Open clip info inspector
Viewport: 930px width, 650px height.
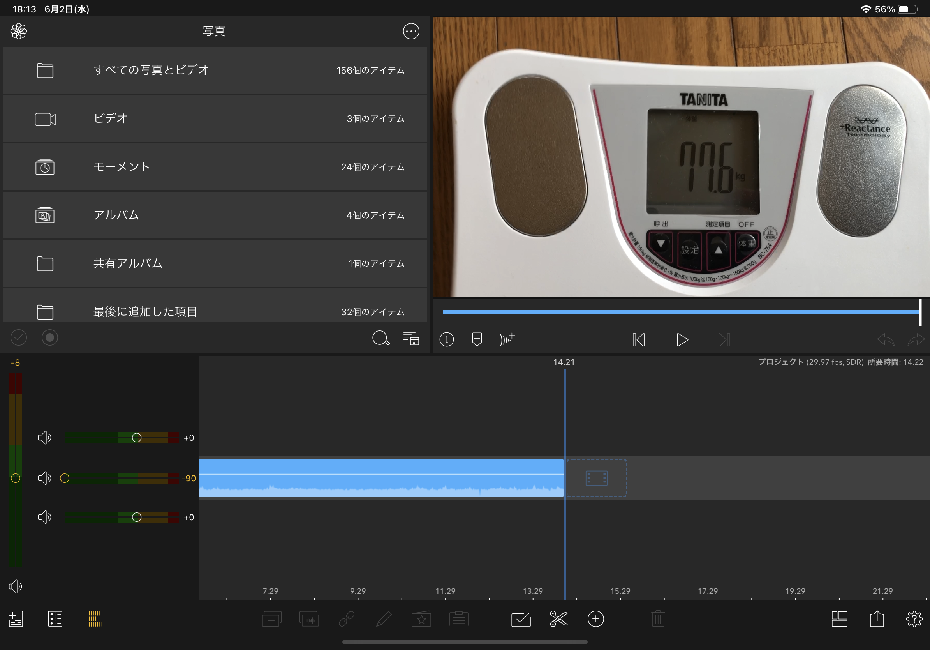coord(446,339)
